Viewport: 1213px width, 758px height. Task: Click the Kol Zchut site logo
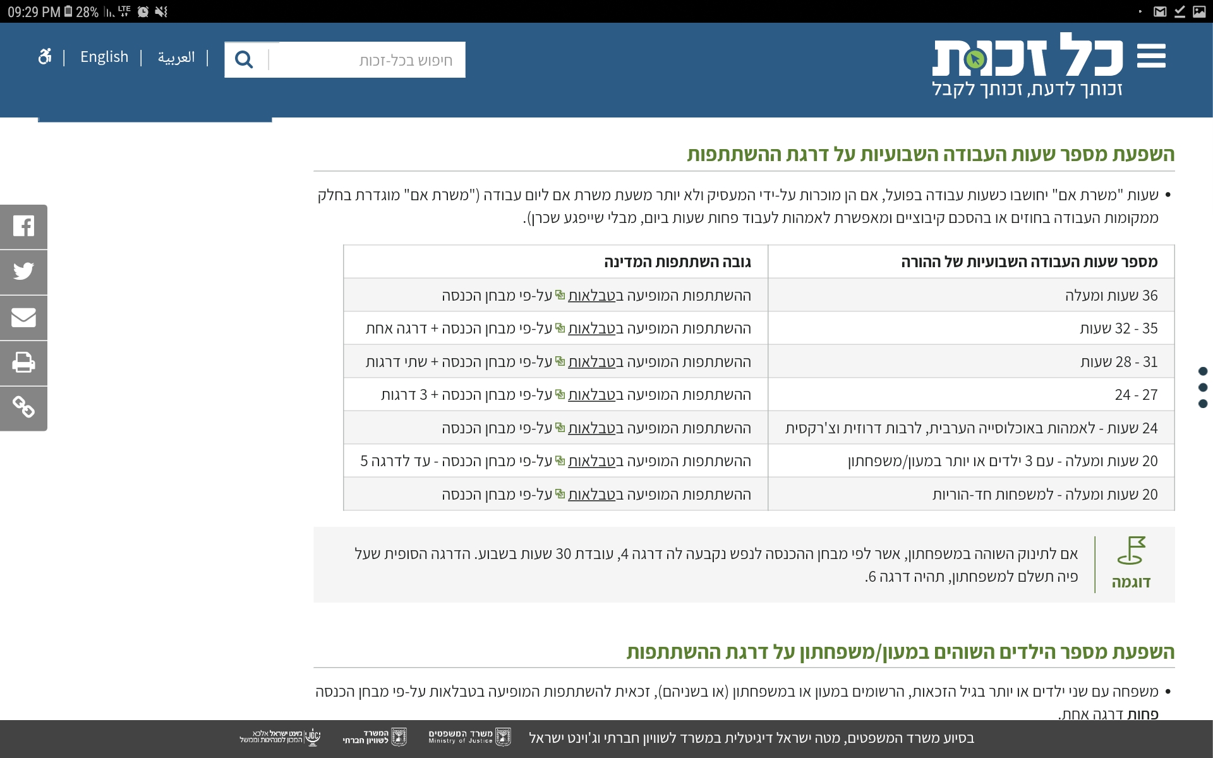tap(1027, 63)
